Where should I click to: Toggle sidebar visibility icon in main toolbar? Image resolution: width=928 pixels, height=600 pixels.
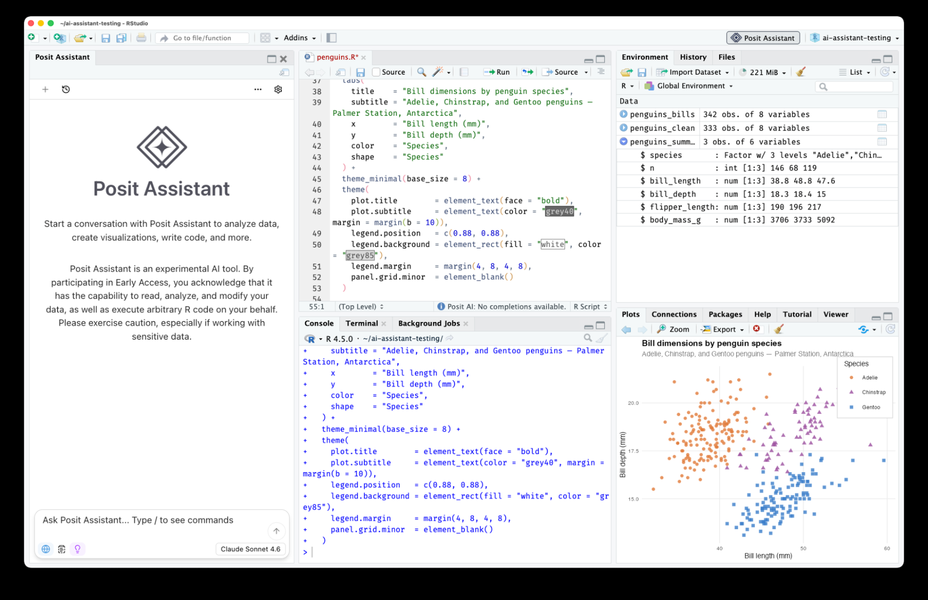pos(332,38)
